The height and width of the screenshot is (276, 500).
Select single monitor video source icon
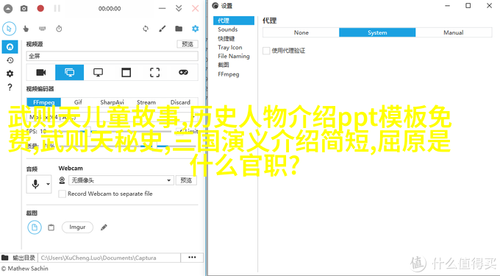click(98, 72)
